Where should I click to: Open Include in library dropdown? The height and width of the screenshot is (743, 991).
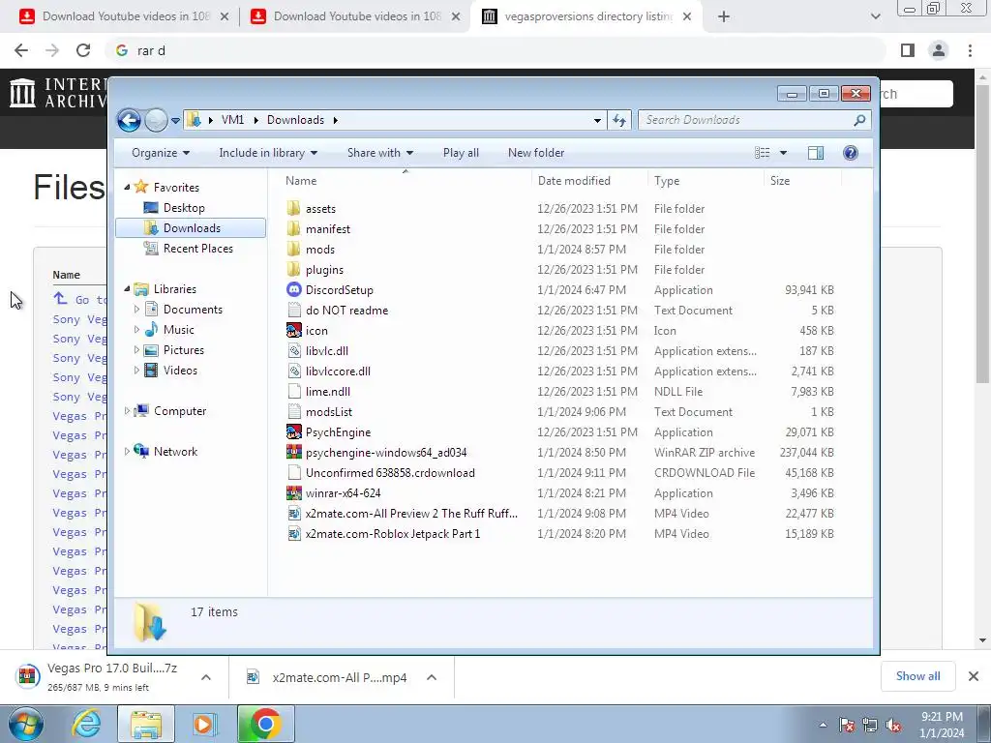[x=268, y=153]
